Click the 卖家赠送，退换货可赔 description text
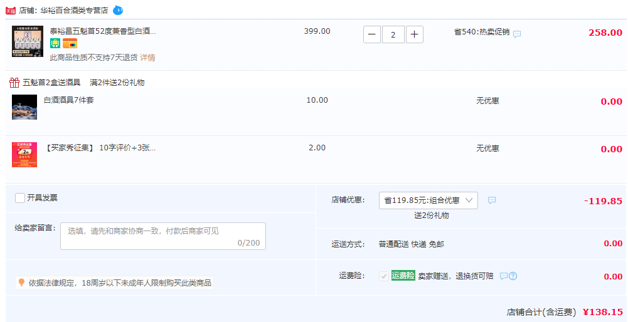 (x=455, y=276)
